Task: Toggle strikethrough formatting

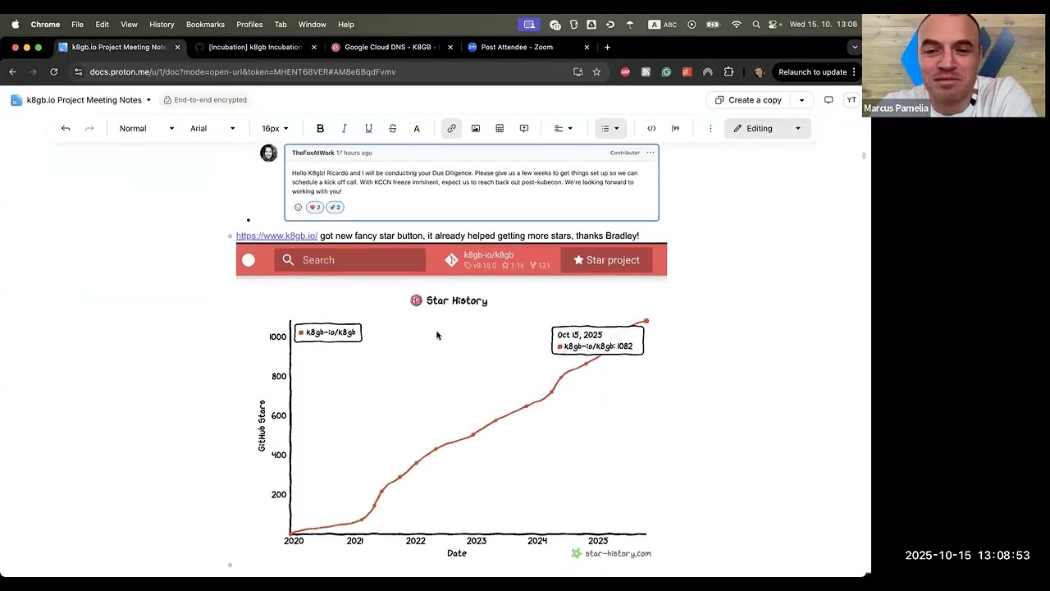Action: (x=392, y=128)
